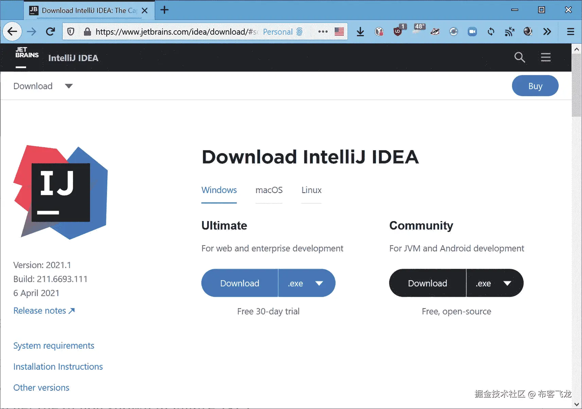Click the 'Version: 2021.1' text

(x=42, y=265)
